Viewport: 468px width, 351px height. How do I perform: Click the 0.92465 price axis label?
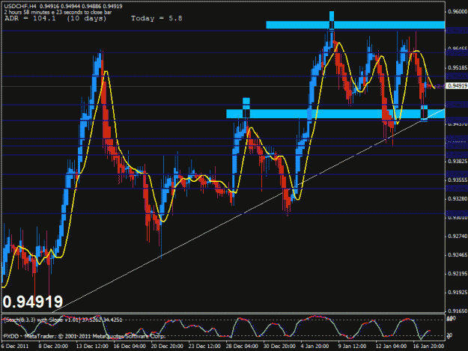(x=458, y=255)
